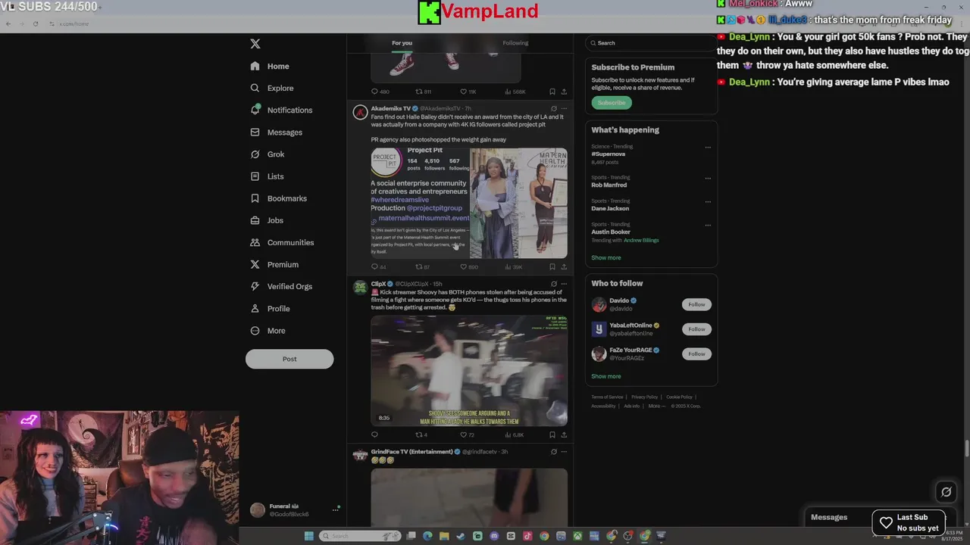Click Subscribe under Subscribe to Premium

(x=612, y=103)
